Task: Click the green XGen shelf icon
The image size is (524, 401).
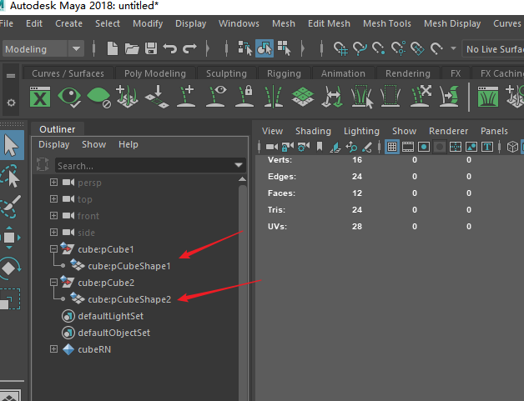Action: coord(40,98)
